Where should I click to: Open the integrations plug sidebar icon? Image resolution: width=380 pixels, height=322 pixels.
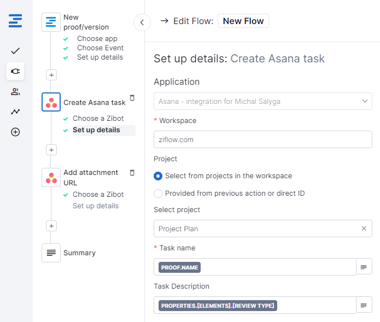[15, 71]
